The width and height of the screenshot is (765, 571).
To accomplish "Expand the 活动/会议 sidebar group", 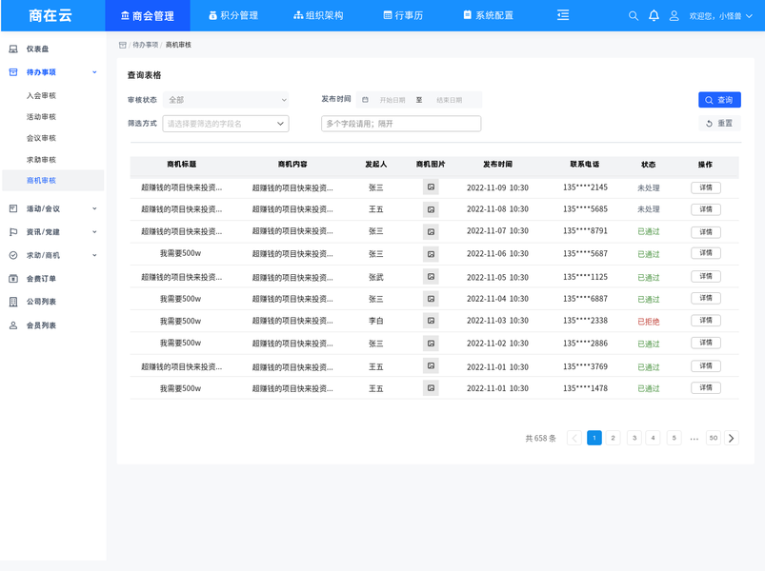I will point(94,208).
